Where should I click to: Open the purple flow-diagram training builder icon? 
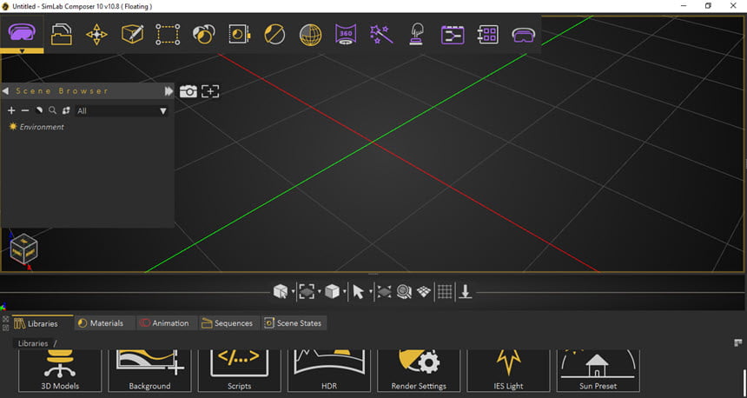(453, 35)
